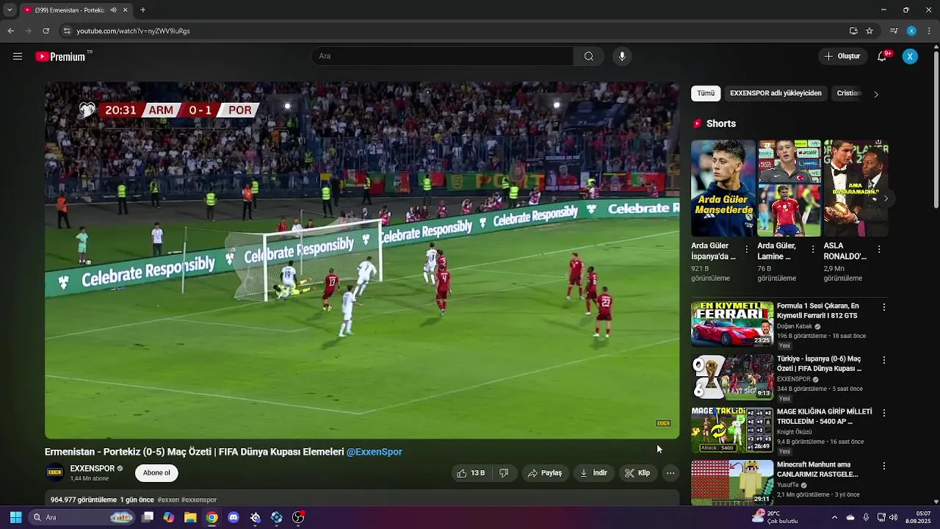Open options for ASLA RONALDO short
Image resolution: width=940 pixels, height=529 pixels.
point(879,250)
